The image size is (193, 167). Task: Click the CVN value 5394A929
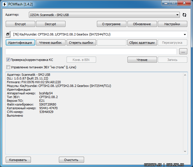[46, 112]
